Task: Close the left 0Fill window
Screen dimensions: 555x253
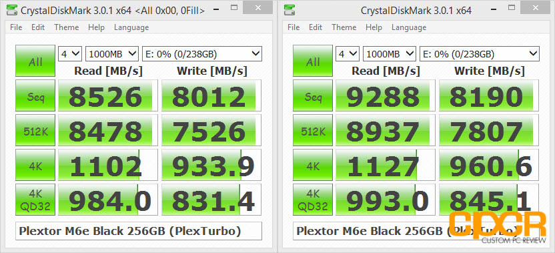Action: point(258,7)
